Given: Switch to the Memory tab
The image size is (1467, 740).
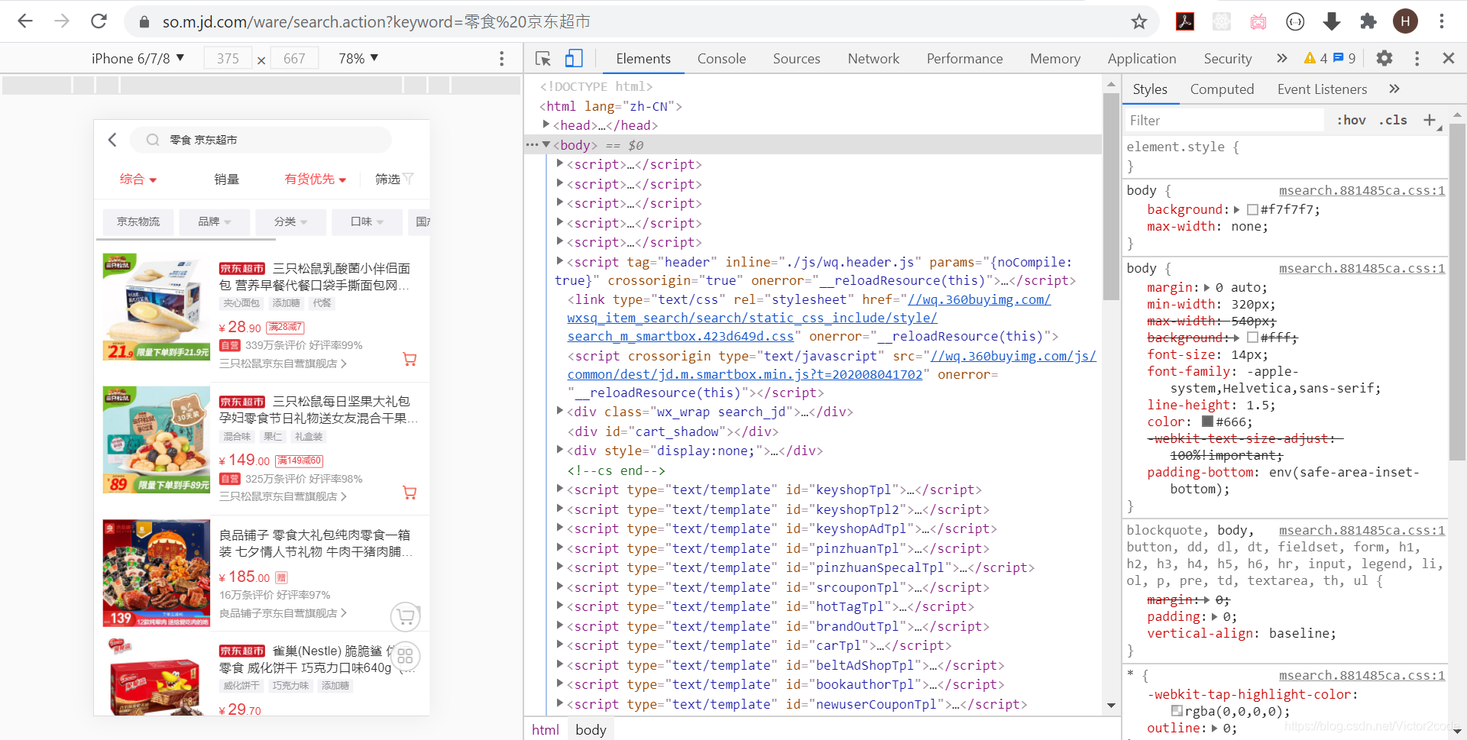Looking at the screenshot, I should pos(1054,59).
